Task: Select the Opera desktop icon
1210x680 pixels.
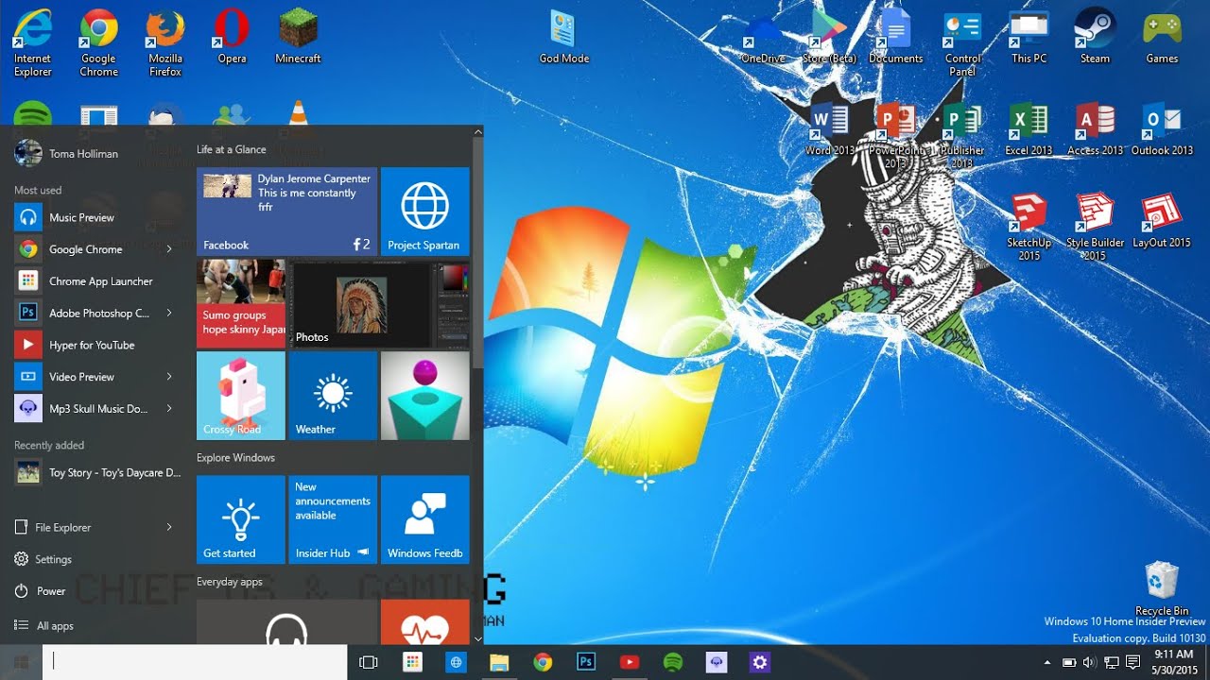Action: pos(232,38)
